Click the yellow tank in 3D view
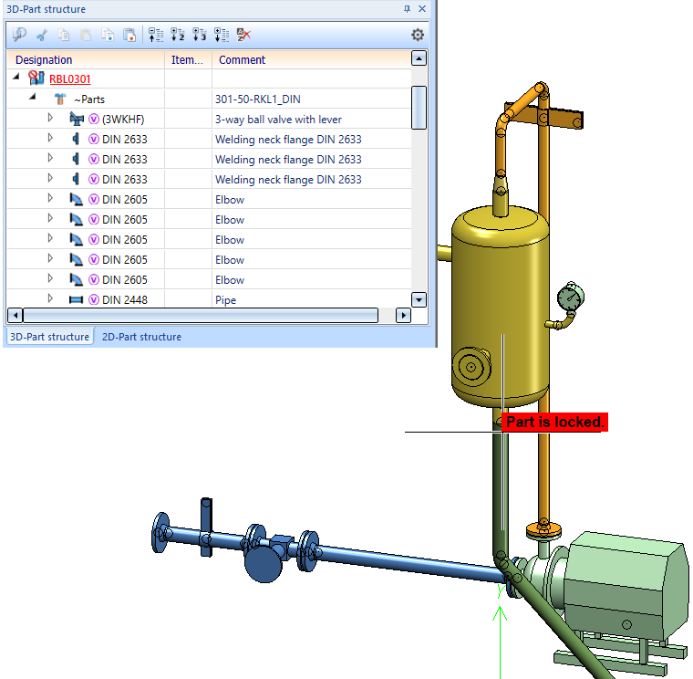Screen dimensions: 693x679 [x=500, y=305]
